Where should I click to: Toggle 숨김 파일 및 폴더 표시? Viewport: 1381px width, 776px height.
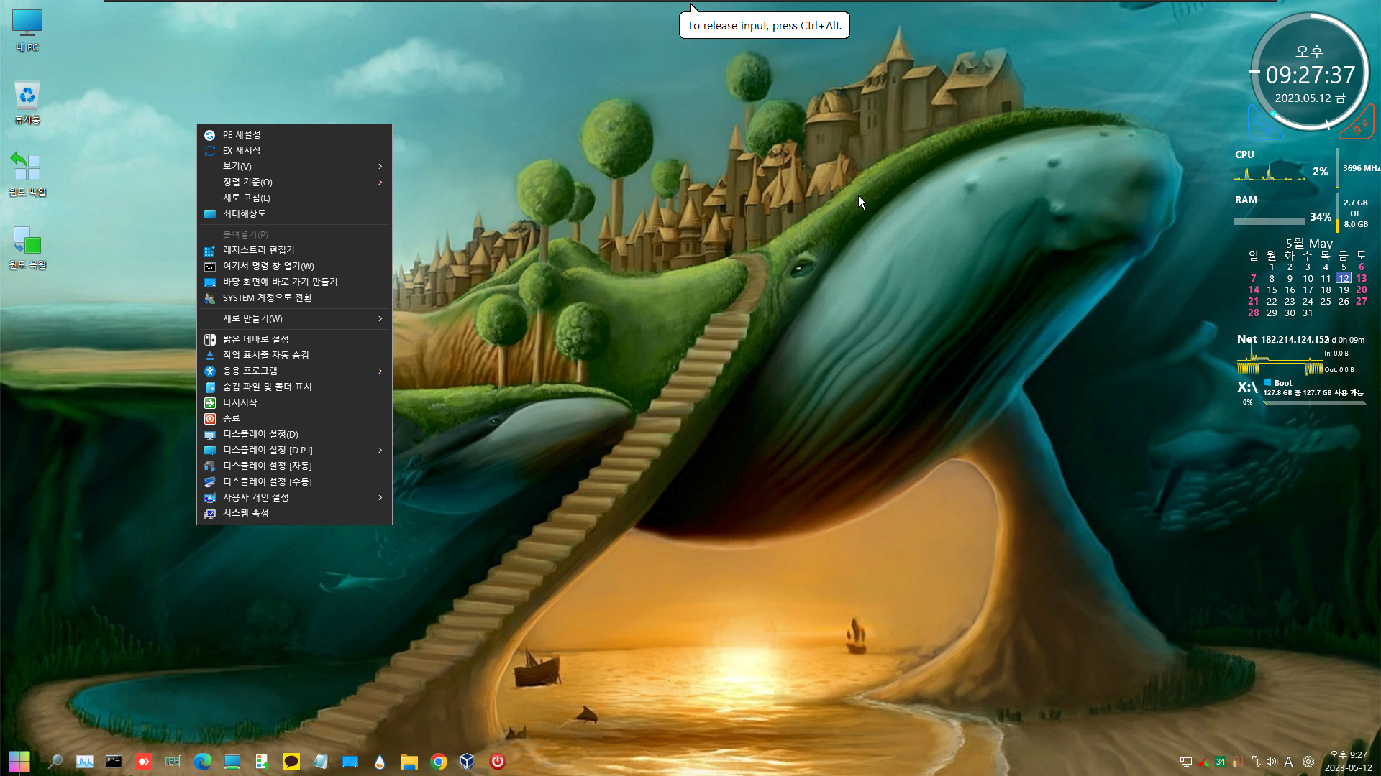pyautogui.click(x=294, y=387)
